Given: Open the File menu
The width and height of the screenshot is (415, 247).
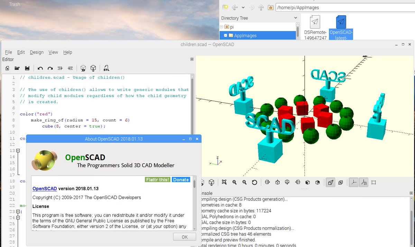Looking at the screenshot, I should tap(8, 52).
